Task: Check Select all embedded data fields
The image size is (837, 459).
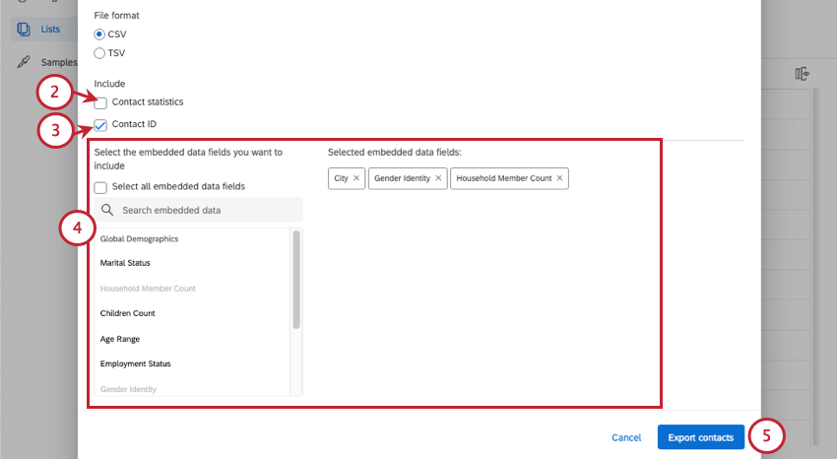Action: point(100,186)
